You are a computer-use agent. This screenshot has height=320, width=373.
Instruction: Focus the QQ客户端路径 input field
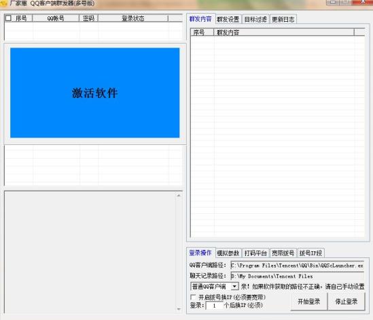click(x=298, y=266)
